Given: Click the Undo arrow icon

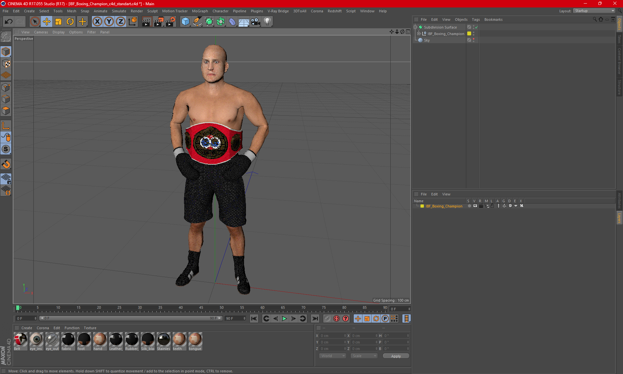Looking at the screenshot, I should point(8,22).
